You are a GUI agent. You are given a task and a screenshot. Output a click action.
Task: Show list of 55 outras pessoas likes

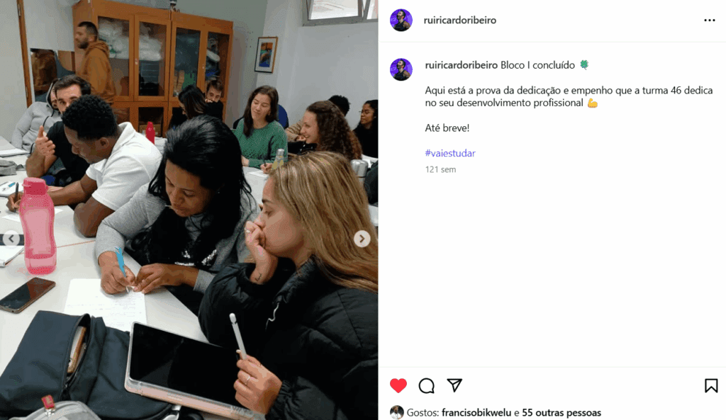pos(562,413)
